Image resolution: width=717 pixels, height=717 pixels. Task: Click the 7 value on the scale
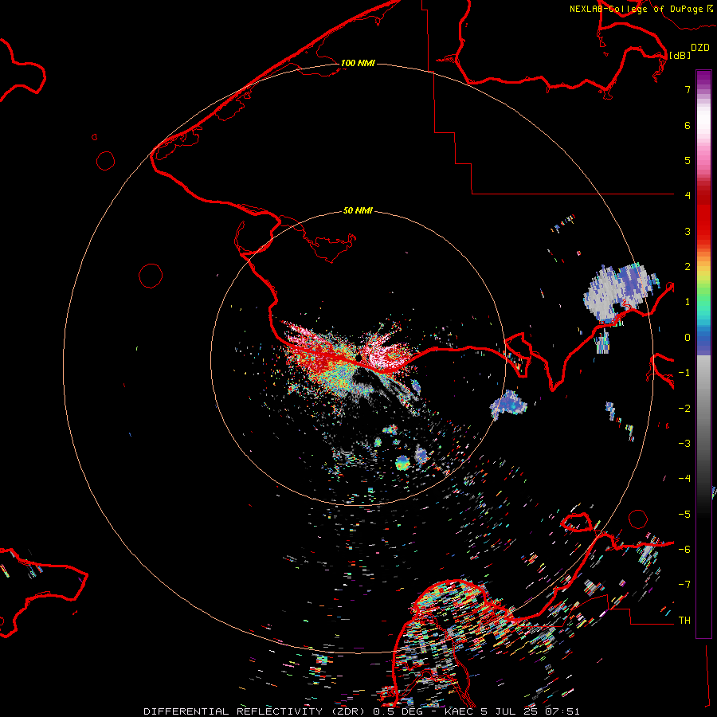point(688,89)
